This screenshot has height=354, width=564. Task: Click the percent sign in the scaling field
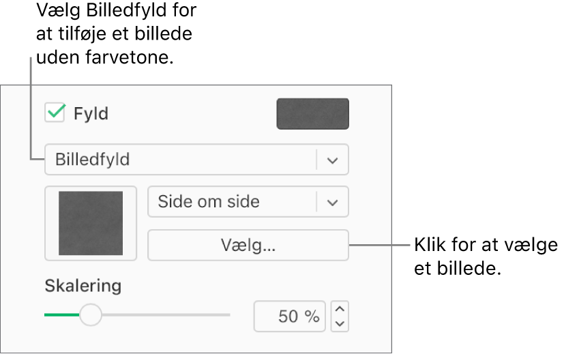coord(312,316)
